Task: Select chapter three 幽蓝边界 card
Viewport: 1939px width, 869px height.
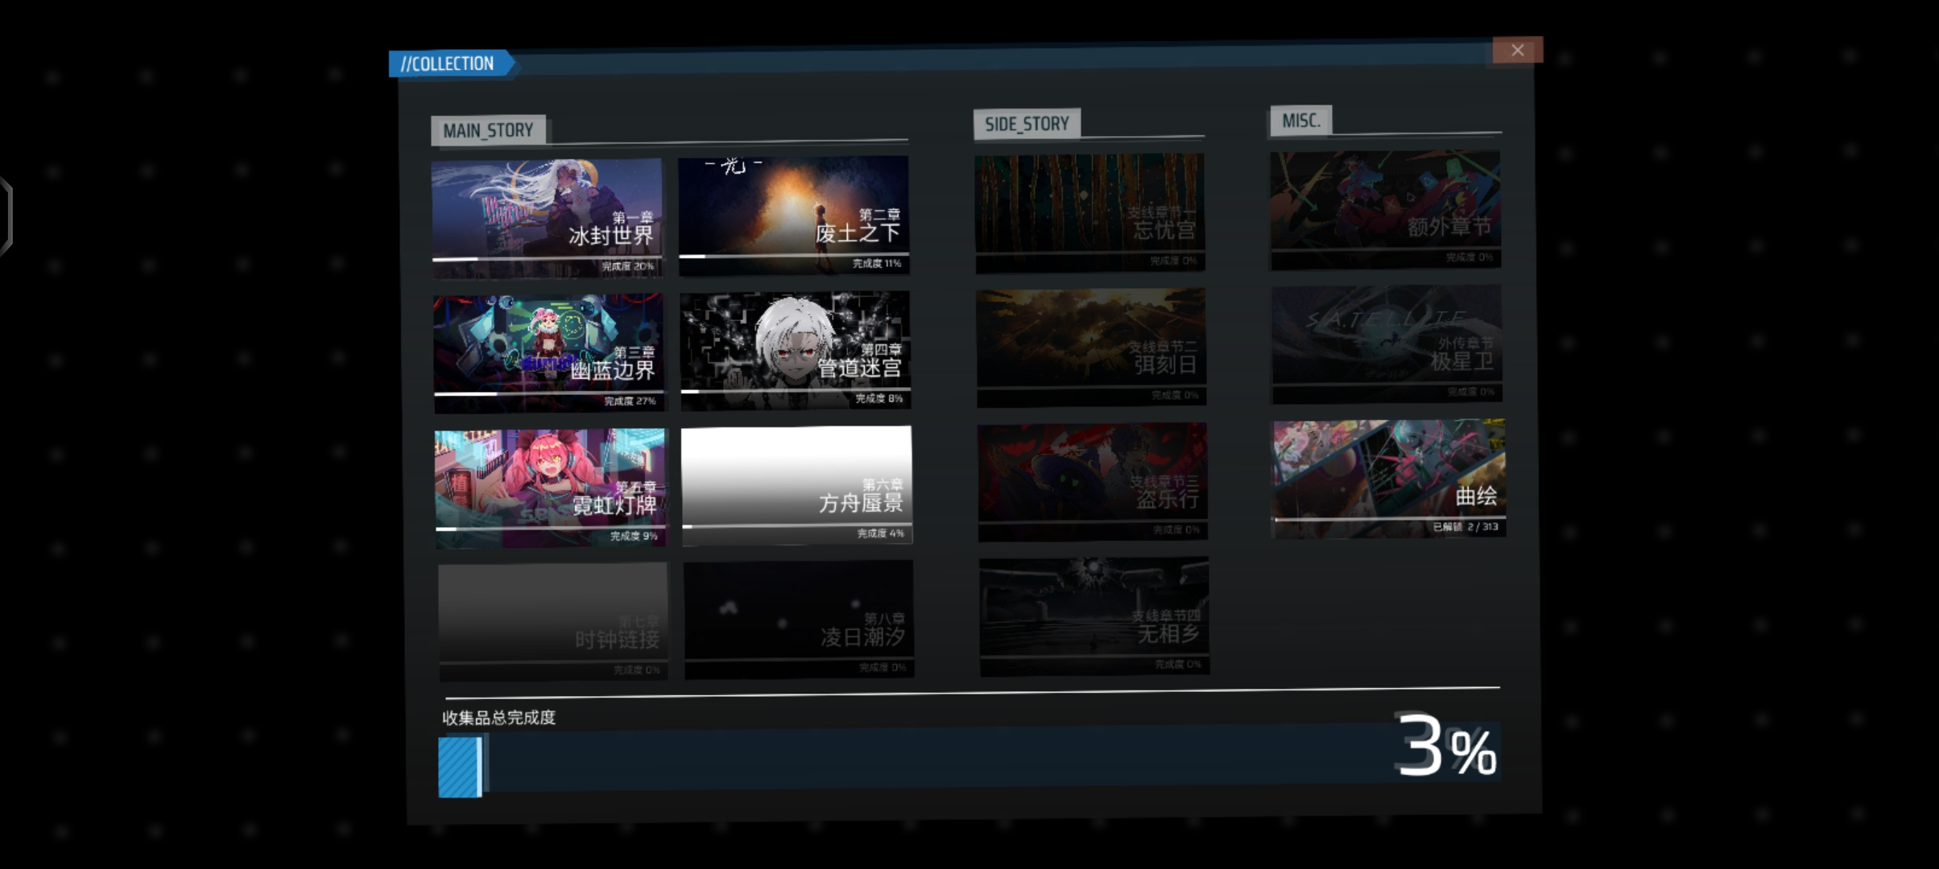Action: click(549, 353)
